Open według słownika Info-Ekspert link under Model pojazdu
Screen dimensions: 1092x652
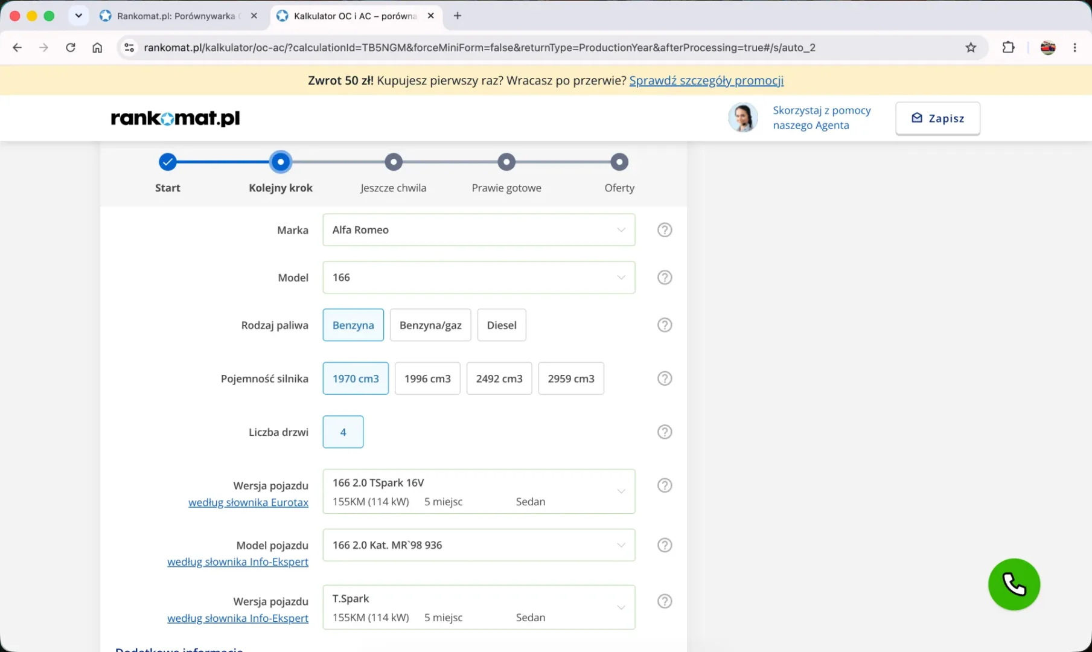tap(238, 562)
